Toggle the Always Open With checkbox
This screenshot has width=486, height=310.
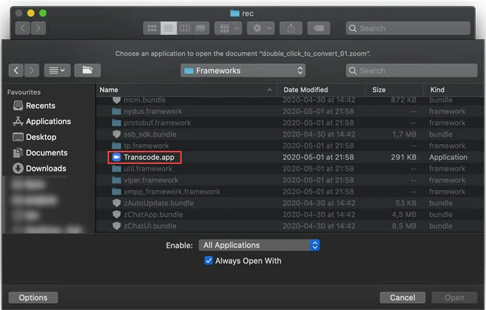[x=208, y=261]
